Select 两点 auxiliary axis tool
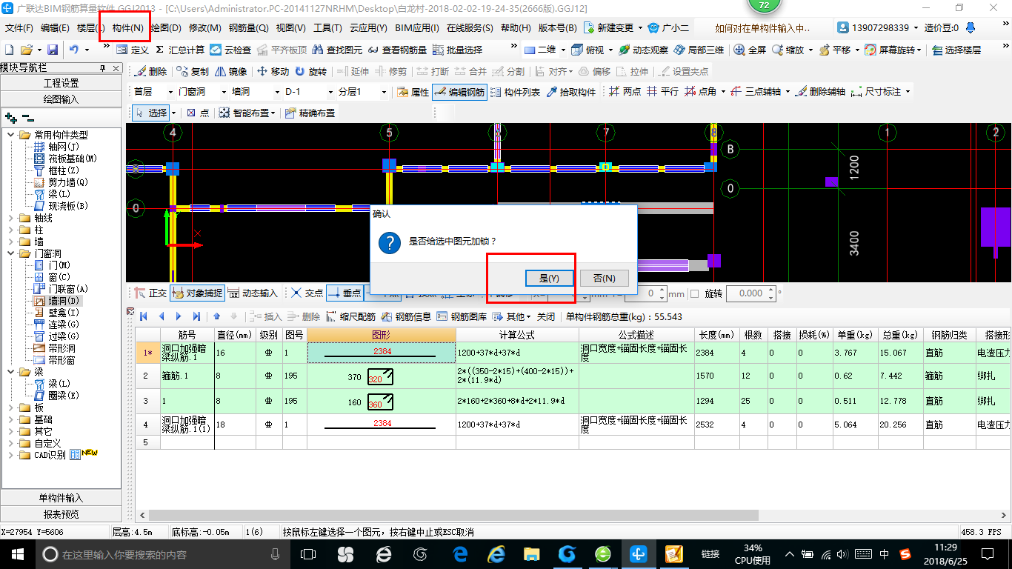Screen dimensions: 1012x569 (x=625, y=92)
